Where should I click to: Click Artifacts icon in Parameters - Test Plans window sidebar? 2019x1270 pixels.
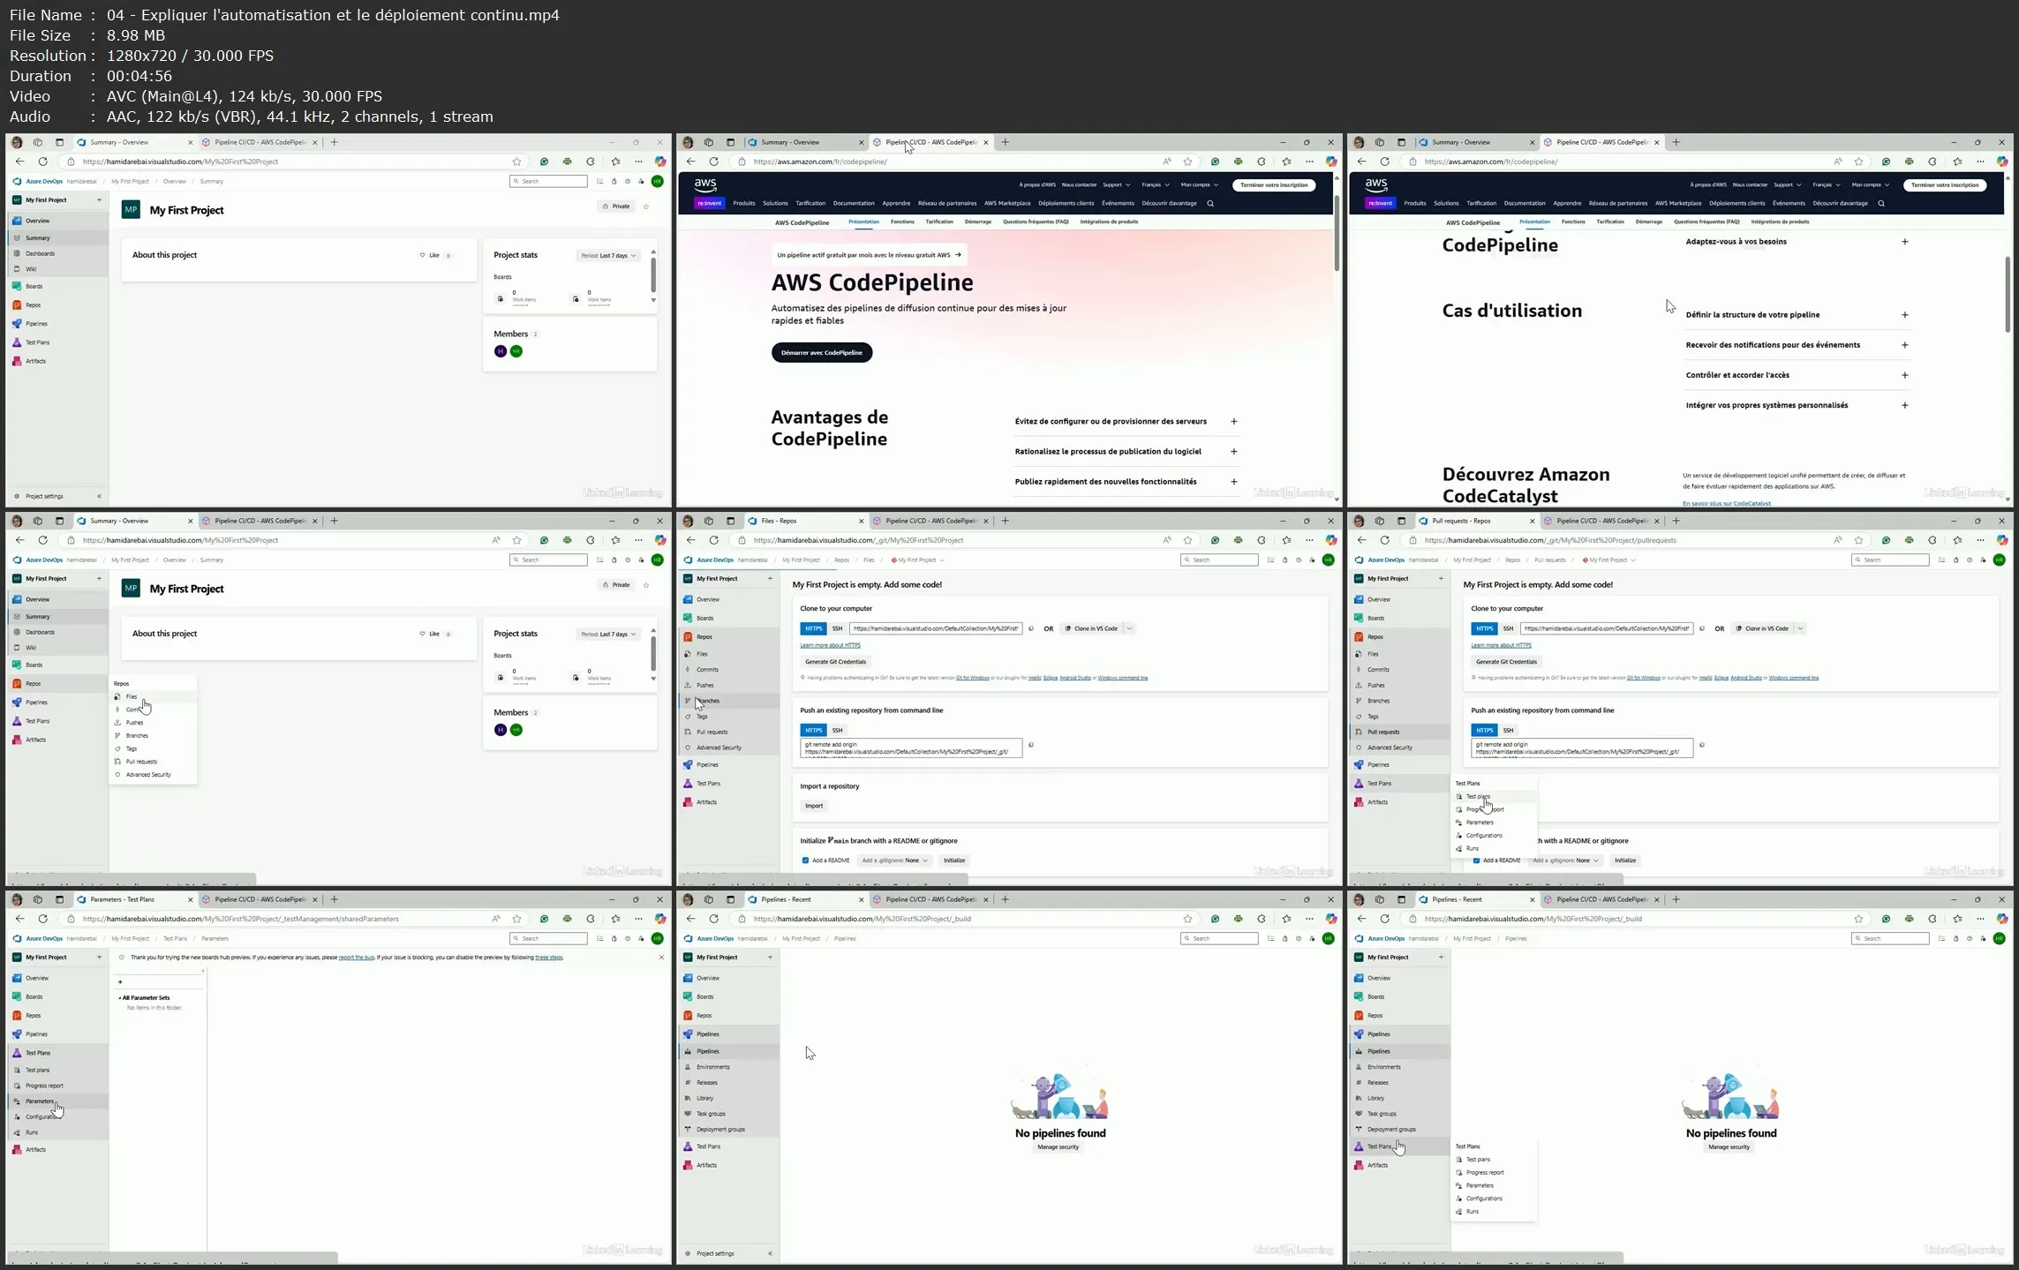click(17, 1149)
